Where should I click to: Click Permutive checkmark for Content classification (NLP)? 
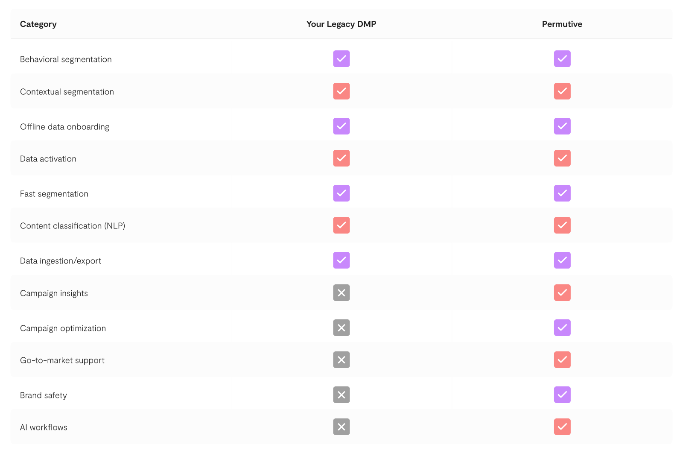pos(562,225)
